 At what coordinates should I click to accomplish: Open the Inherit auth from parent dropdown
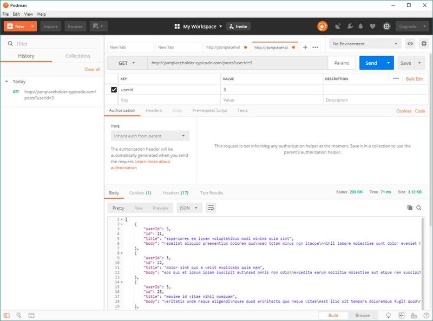150,136
